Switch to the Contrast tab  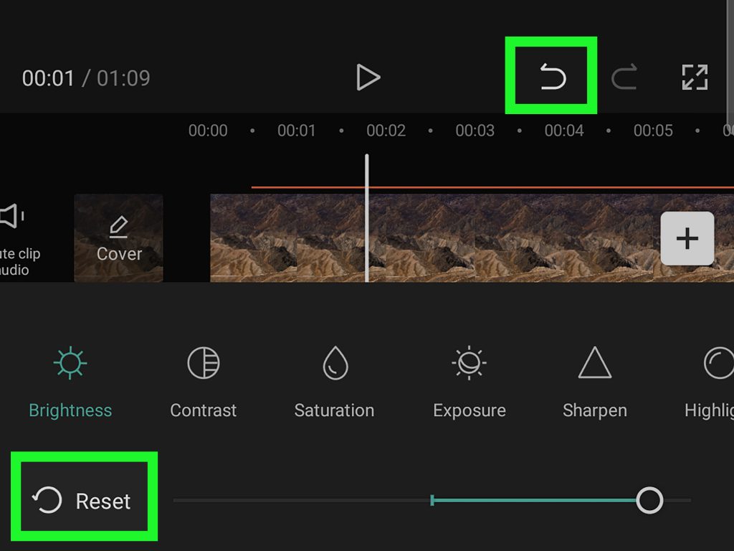204,380
